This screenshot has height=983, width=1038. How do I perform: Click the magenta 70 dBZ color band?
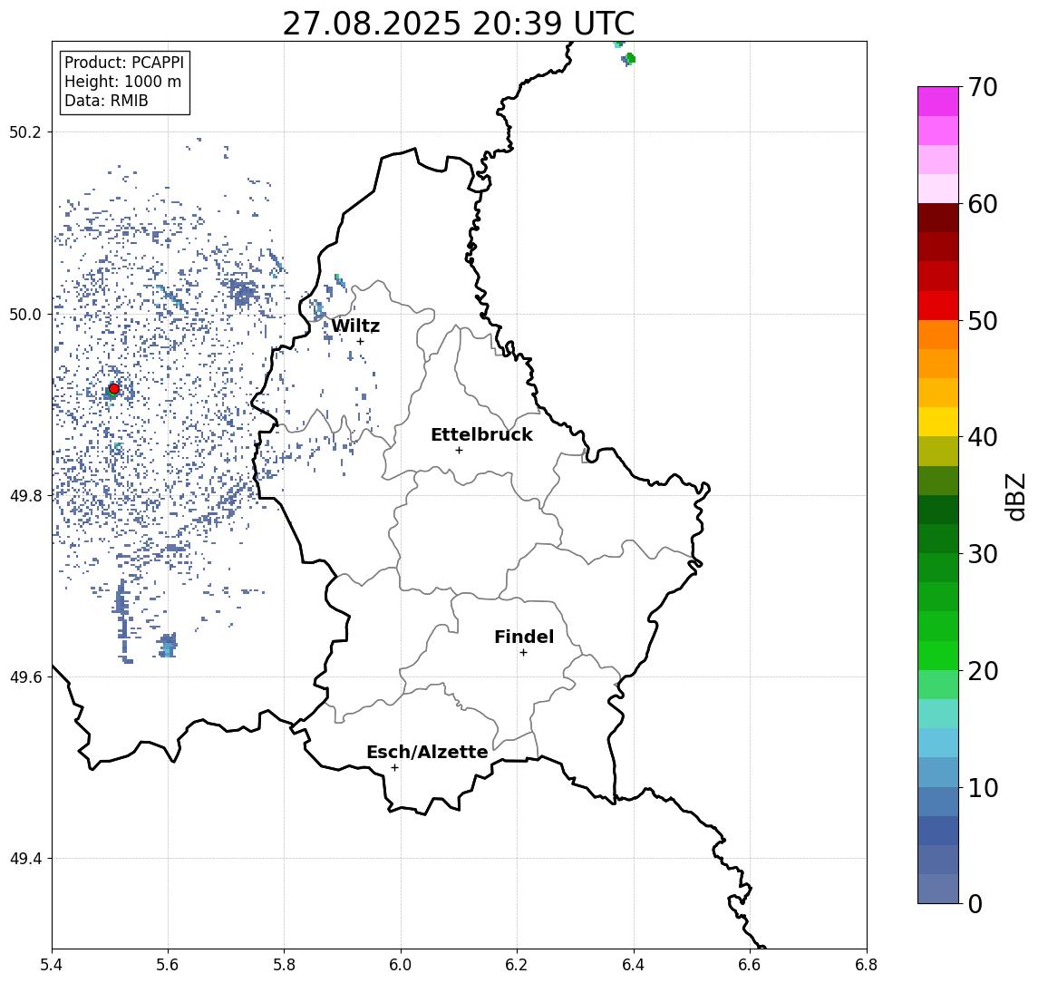point(938,102)
